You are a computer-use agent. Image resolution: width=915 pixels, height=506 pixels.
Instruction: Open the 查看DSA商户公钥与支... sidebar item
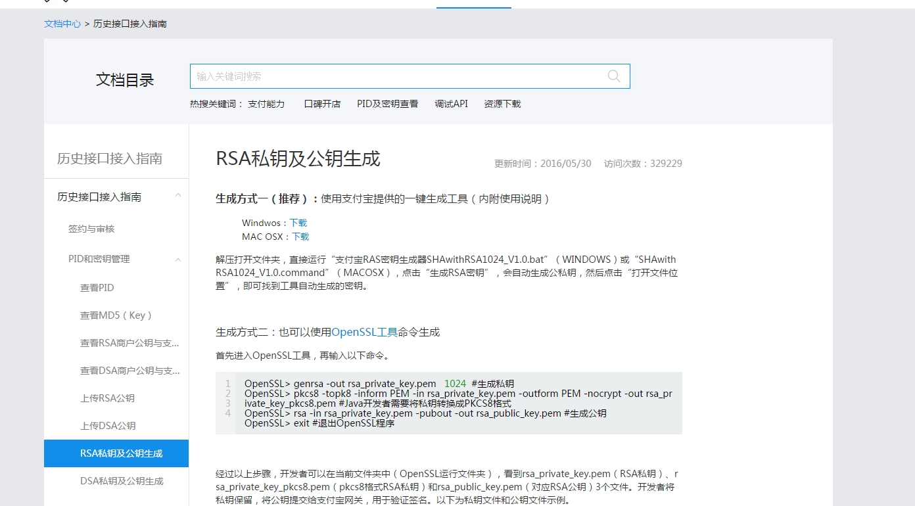tap(129, 371)
